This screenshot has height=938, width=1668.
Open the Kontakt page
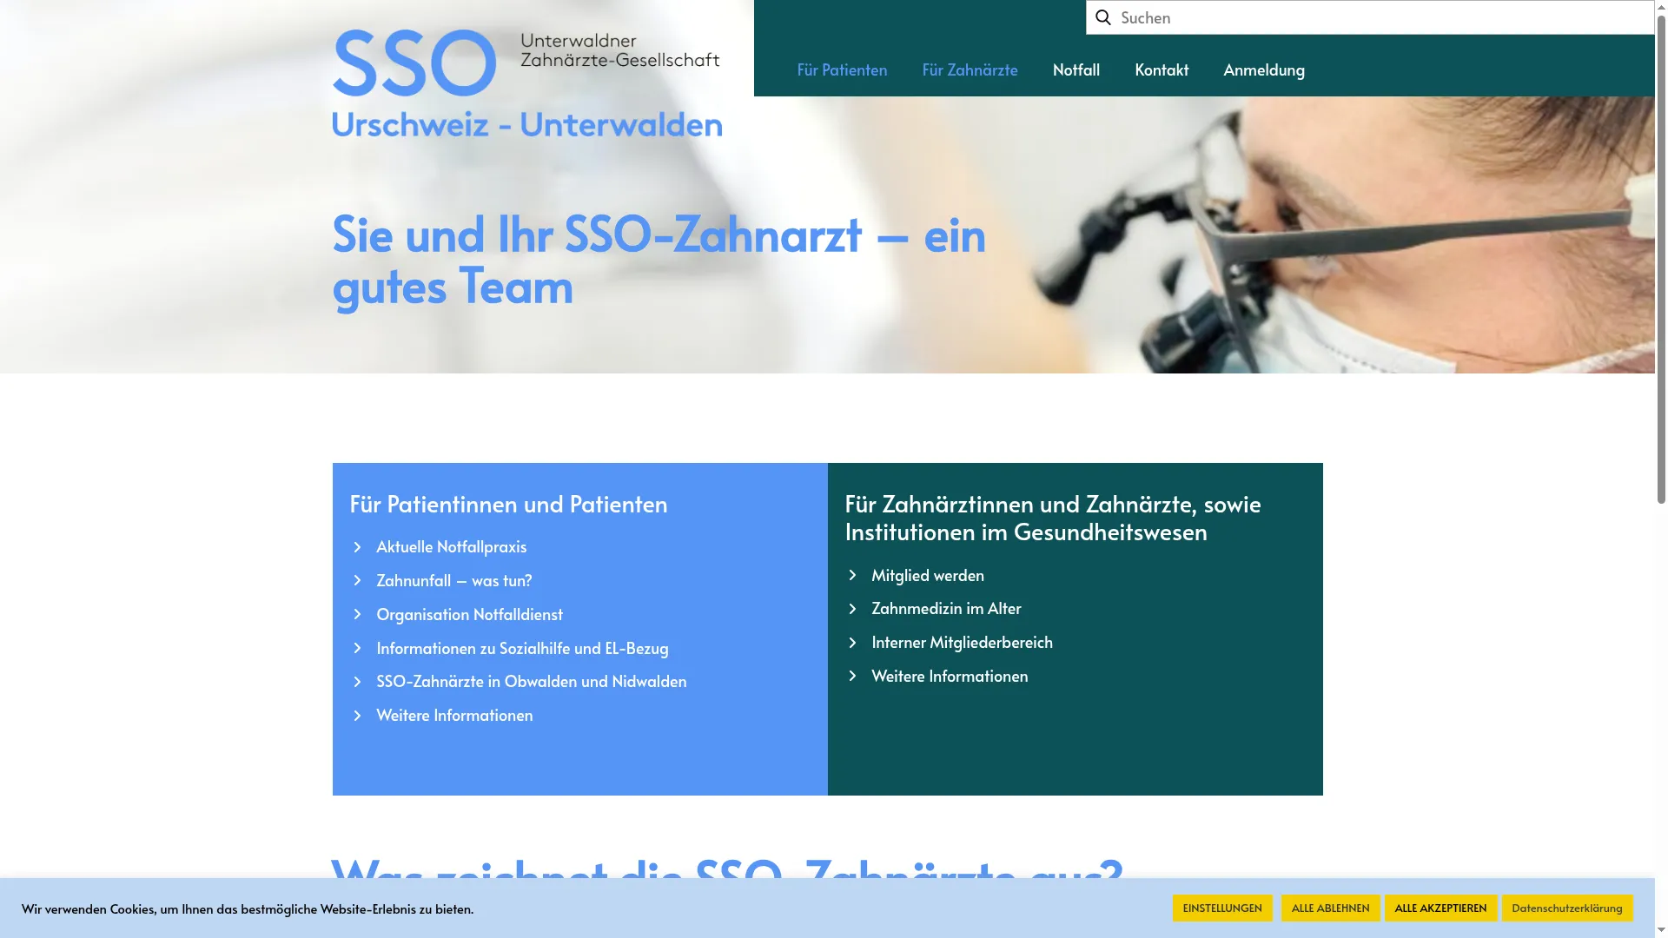[x=1162, y=69]
